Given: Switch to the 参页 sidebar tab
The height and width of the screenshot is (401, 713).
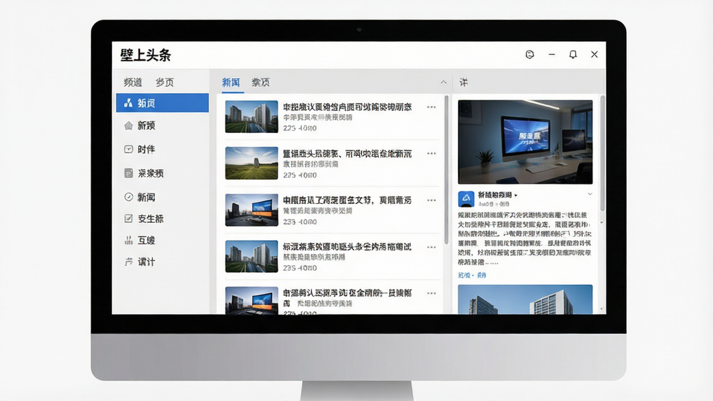Looking at the screenshot, I should tap(164, 82).
